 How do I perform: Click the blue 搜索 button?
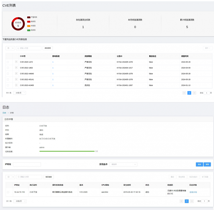(x=199, y=164)
